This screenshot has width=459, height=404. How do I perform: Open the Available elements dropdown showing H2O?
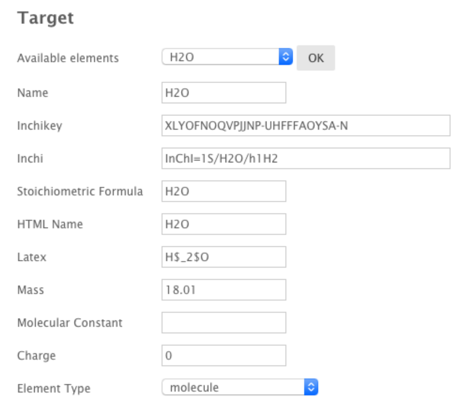[x=221, y=57]
